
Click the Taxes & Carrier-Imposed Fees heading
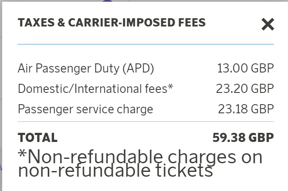pyautogui.click(x=111, y=23)
